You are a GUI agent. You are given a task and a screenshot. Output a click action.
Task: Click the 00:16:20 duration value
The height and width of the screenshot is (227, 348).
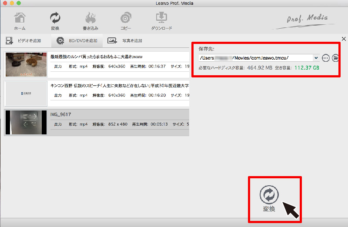coord(157,95)
